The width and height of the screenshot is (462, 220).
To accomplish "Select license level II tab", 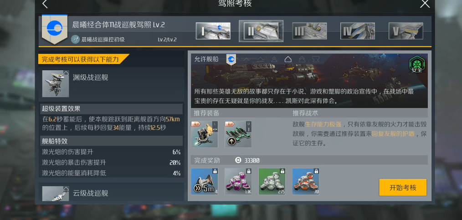I will click(261, 31).
